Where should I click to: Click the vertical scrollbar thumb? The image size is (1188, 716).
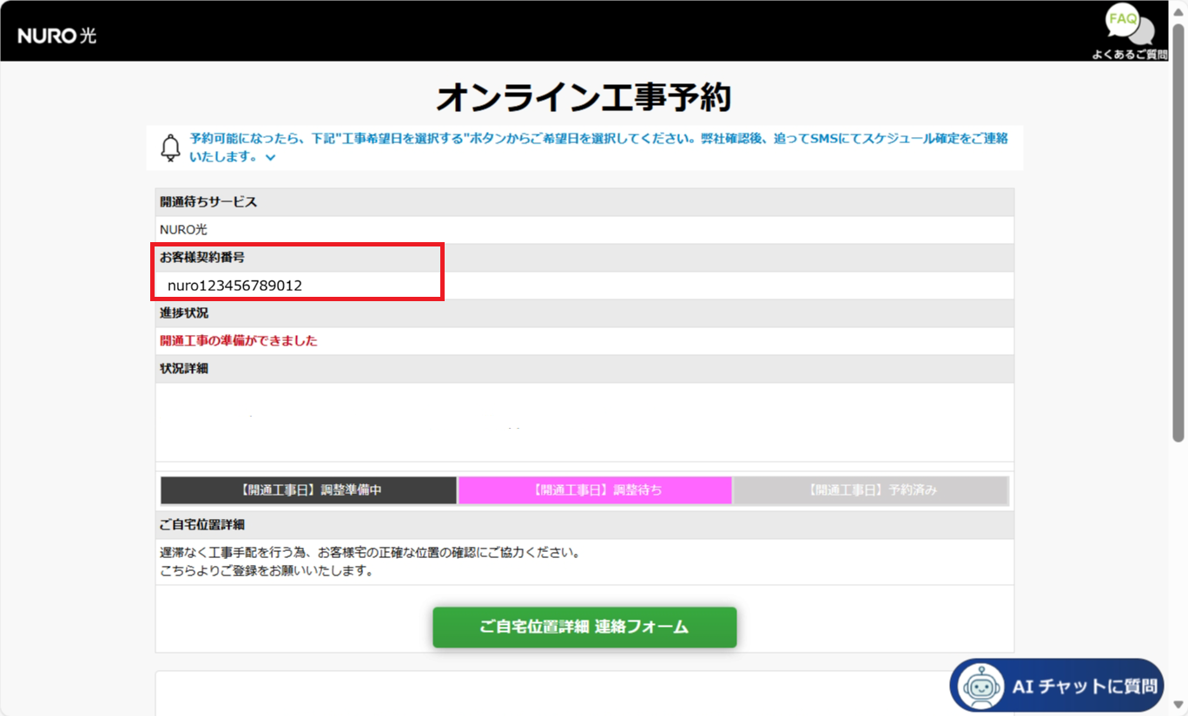coord(1178,234)
